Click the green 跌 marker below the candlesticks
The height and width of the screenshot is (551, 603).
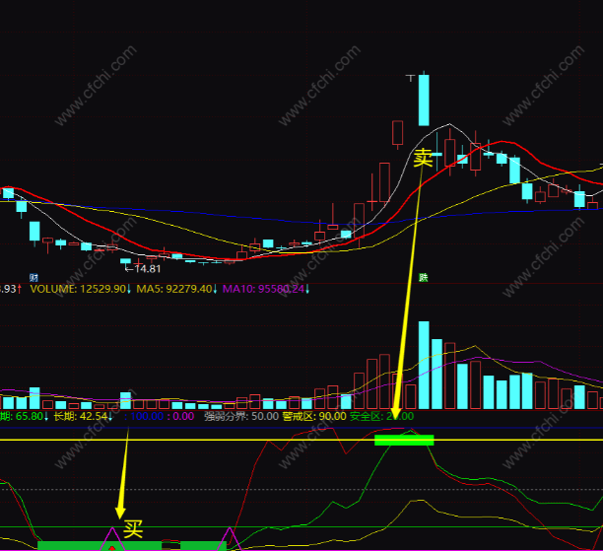point(424,277)
